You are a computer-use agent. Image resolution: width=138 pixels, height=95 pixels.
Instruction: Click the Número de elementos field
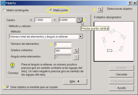pos(63,44)
